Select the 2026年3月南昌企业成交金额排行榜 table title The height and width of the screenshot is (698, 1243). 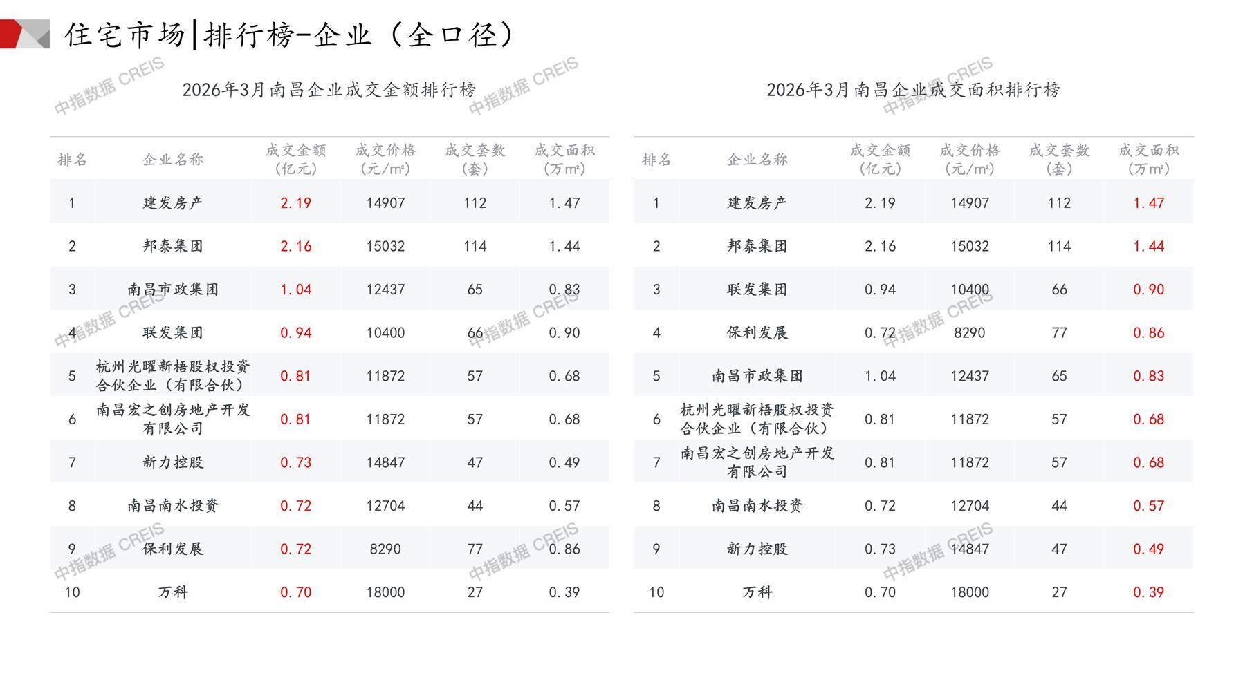[329, 90]
